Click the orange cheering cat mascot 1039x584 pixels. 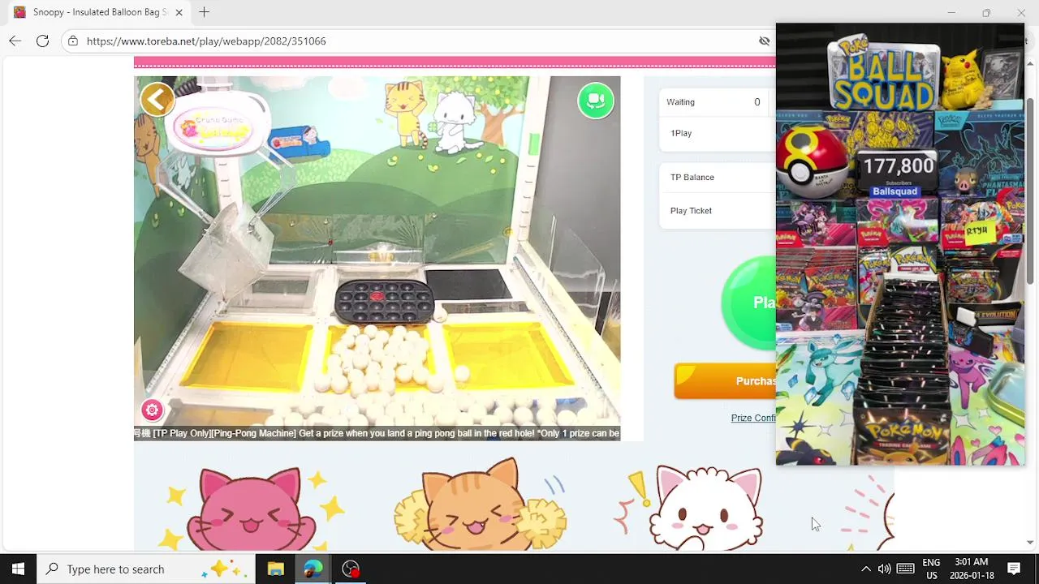(479, 506)
